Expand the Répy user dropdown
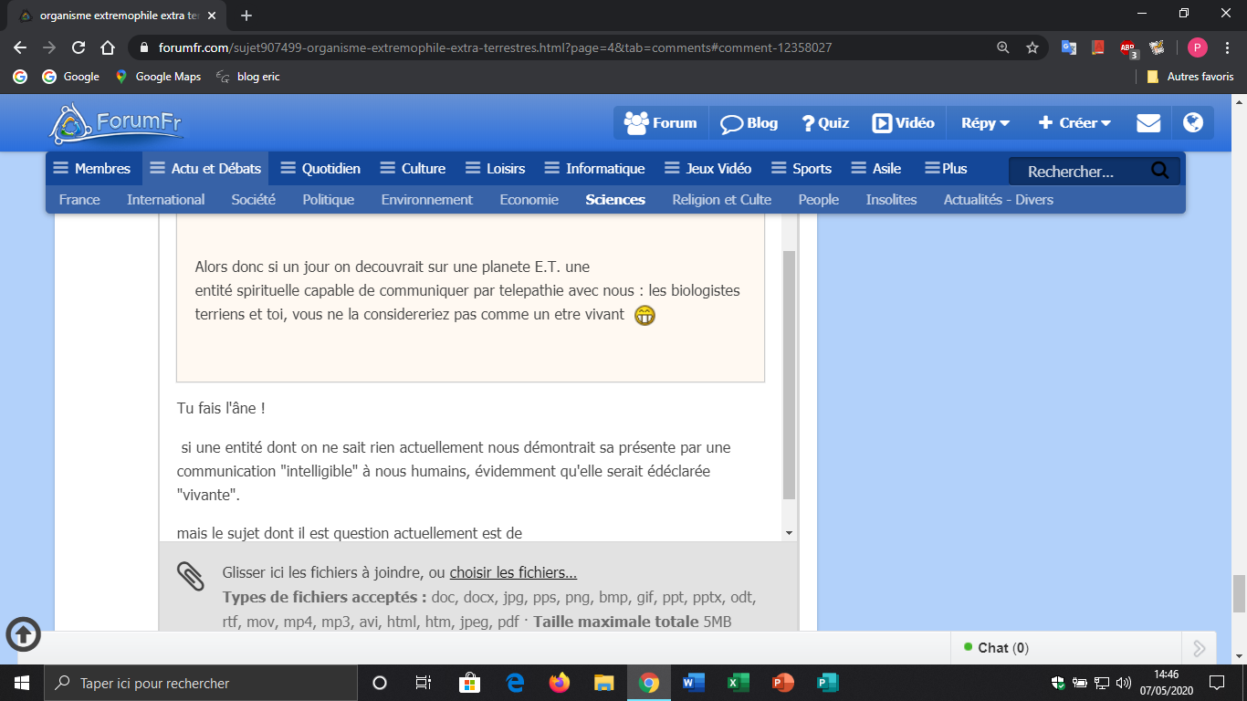Viewport: 1247px width, 701px height. click(985, 123)
